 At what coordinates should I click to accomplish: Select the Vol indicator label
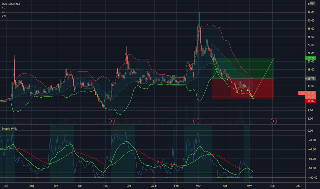(4, 16)
